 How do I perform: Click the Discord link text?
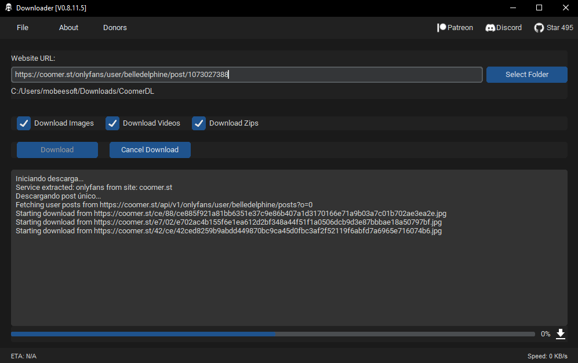click(x=509, y=28)
